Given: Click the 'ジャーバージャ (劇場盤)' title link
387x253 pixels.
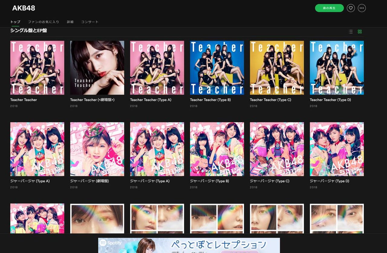Looking at the screenshot, I should click(x=89, y=181).
